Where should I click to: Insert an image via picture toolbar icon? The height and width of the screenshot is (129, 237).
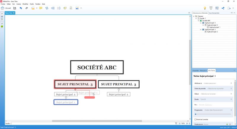click(77, 8)
